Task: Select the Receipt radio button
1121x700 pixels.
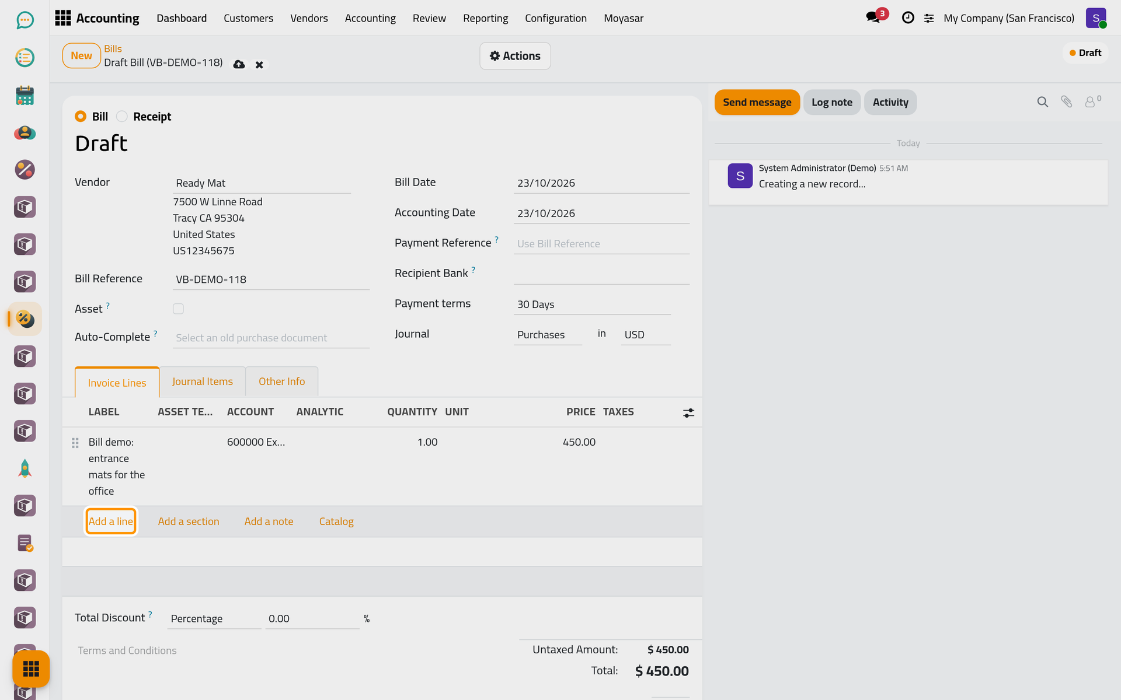Action: tap(121, 117)
